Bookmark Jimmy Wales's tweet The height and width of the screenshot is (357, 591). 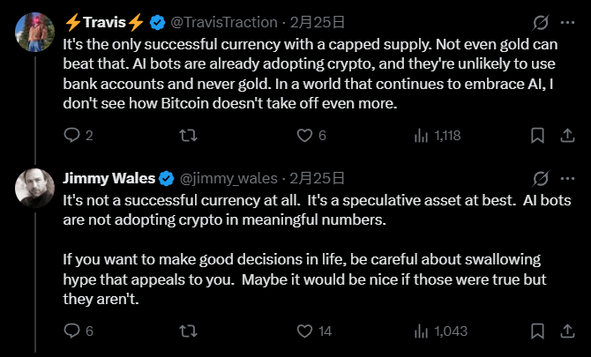(x=536, y=331)
